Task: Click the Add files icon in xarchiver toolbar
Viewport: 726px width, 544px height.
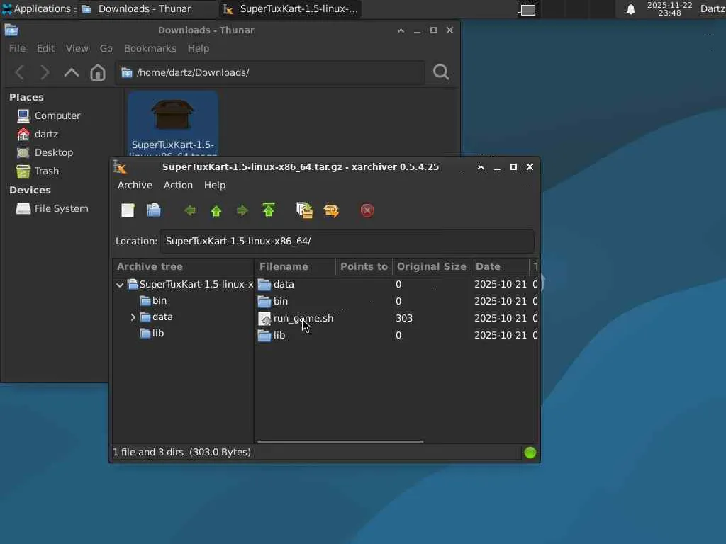Action: [x=304, y=210]
